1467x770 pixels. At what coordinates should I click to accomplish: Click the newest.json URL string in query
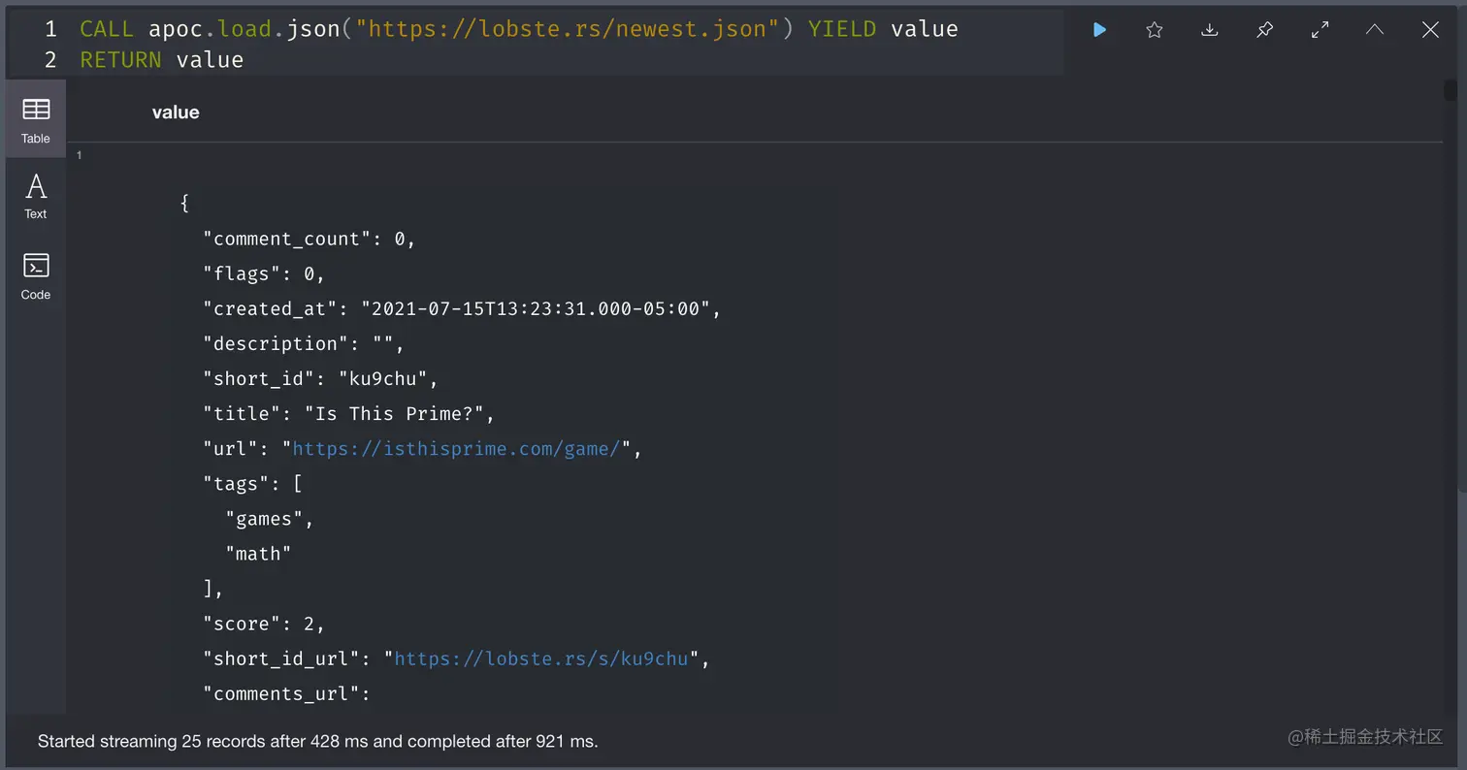[x=568, y=29]
